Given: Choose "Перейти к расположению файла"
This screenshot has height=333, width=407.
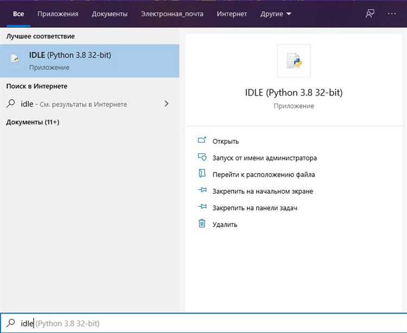Looking at the screenshot, I should pos(264,175).
